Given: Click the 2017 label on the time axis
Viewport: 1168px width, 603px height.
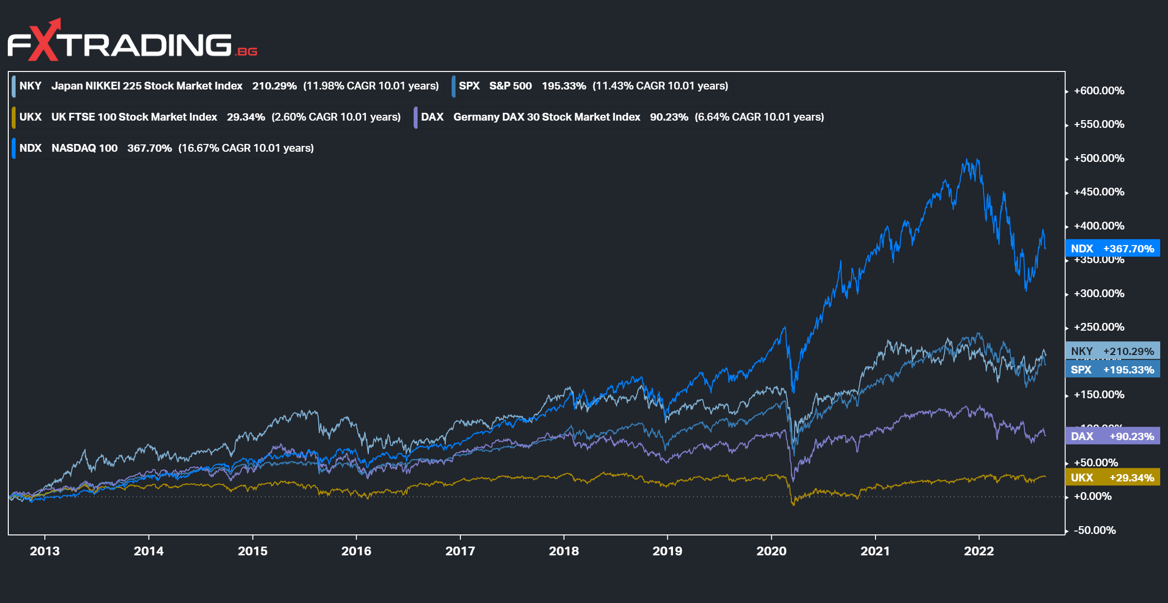Looking at the screenshot, I should [x=460, y=551].
